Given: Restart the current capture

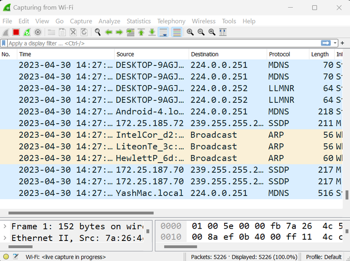Looking at the screenshot, I should tap(27, 32).
